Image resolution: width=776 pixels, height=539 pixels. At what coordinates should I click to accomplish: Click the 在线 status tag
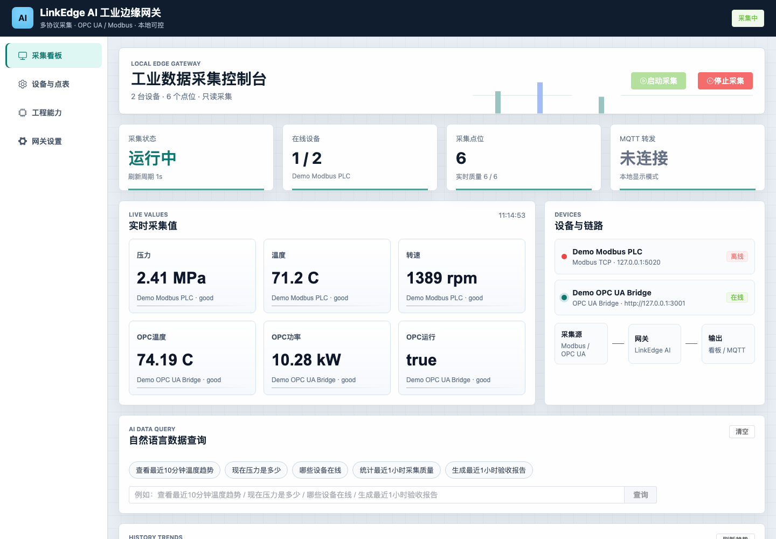point(737,298)
